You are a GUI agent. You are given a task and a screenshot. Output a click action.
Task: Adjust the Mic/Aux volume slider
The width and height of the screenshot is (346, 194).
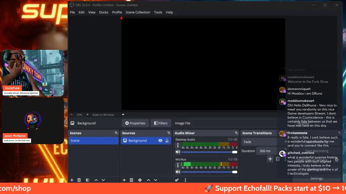click(x=209, y=172)
